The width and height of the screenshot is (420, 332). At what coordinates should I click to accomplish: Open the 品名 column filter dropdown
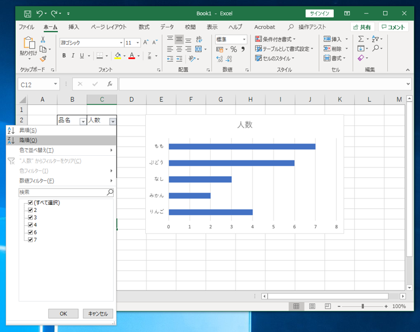(x=83, y=121)
